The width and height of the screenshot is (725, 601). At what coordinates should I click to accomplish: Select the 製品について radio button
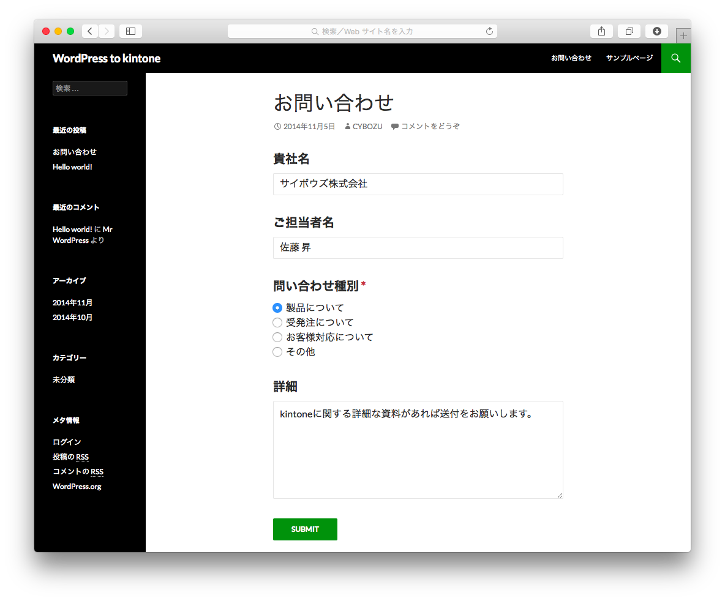(277, 308)
